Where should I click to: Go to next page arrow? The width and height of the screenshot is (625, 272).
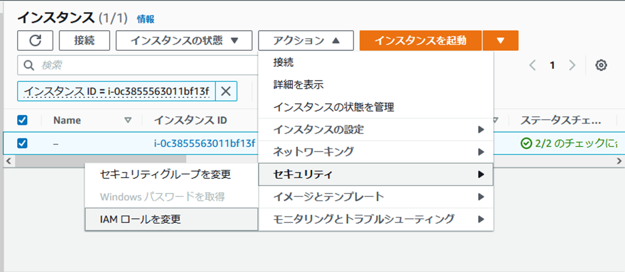pos(572,66)
